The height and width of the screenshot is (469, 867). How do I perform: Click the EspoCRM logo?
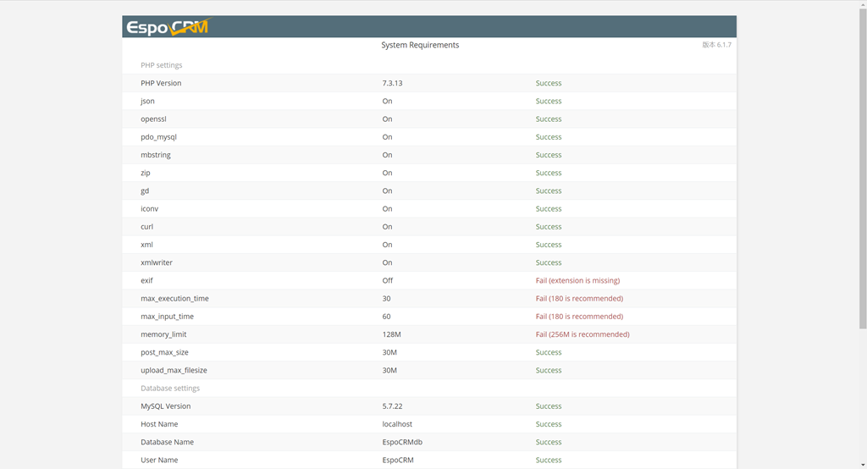(168, 26)
